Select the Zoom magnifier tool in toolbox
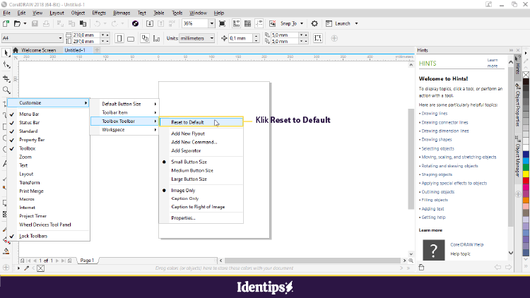The height and width of the screenshot is (298, 530). 6,90
